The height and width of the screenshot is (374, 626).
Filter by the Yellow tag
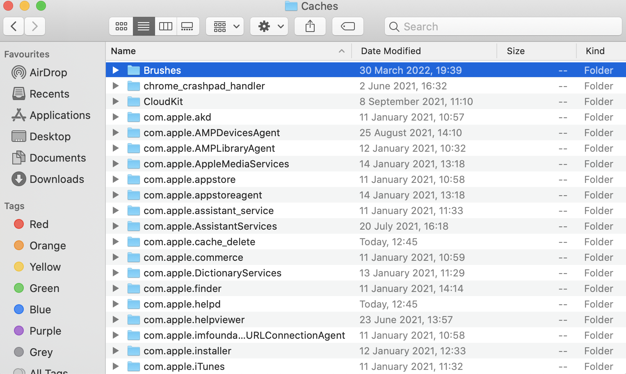pos(37,267)
